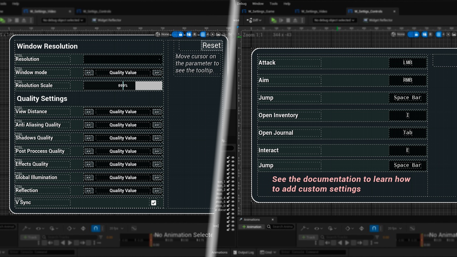This screenshot has width=457, height=257.
Task: Click the LMB key binding for Attack
Action: [408, 62]
